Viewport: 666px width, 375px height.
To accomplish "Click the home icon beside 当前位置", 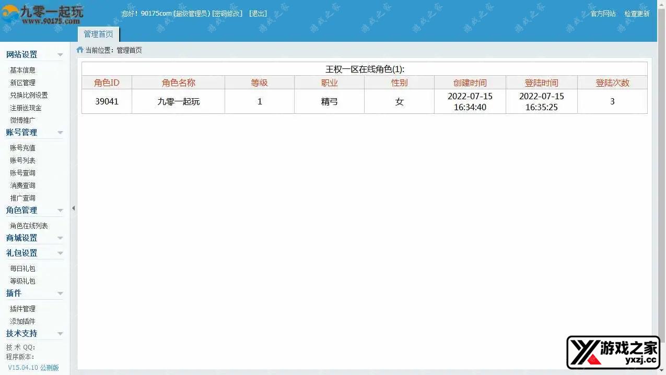I will tap(80, 50).
